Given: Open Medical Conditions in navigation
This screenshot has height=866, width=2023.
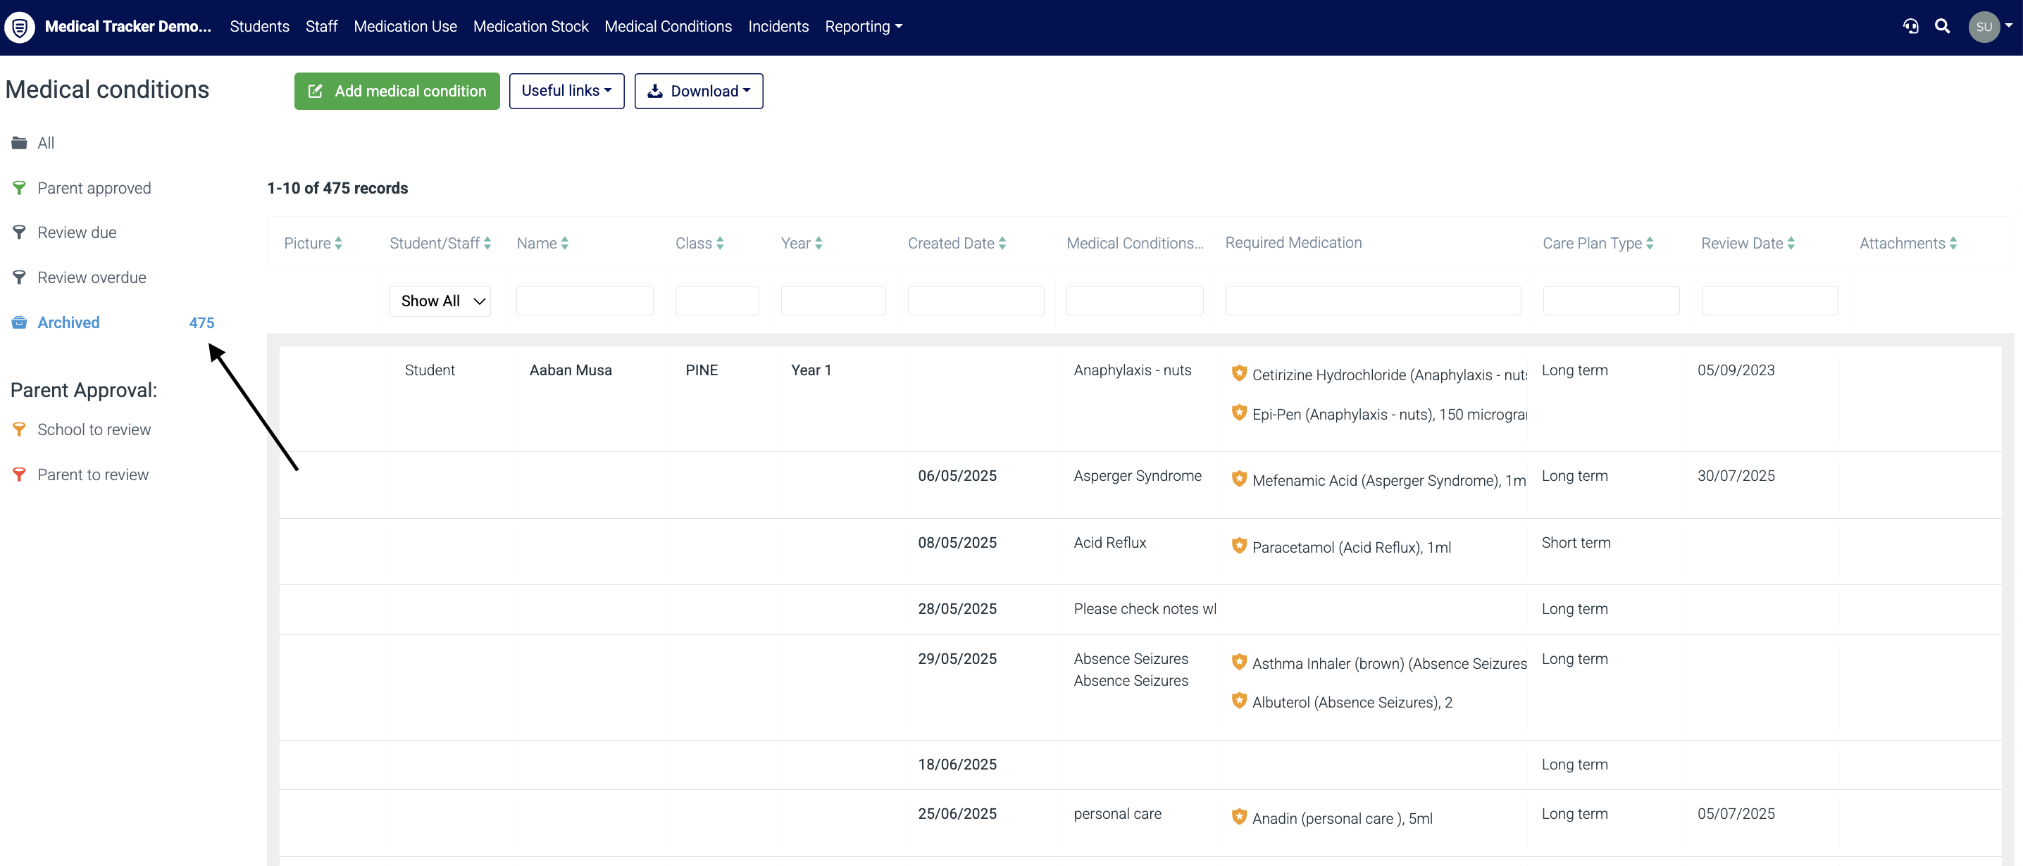Looking at the screenshot, I should (668, 27).
